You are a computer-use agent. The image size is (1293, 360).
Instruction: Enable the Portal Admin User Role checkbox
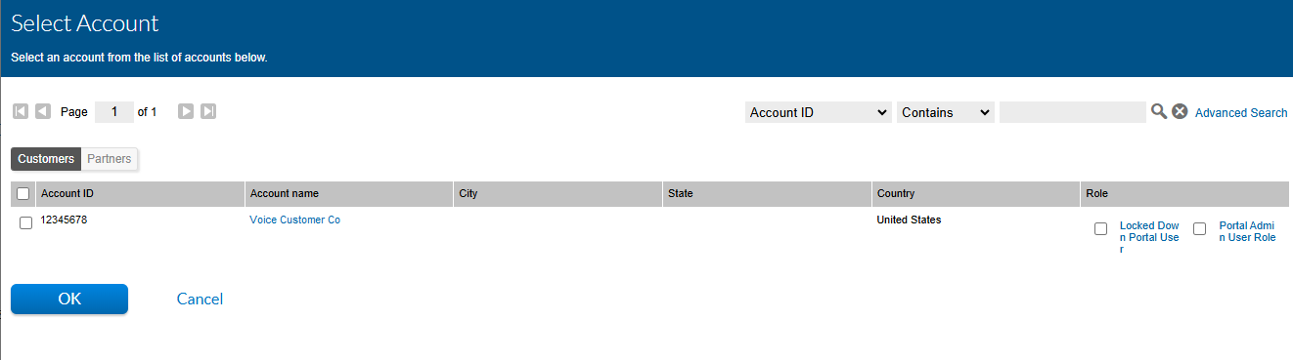pyautogui.click(x=1199, y=229)
